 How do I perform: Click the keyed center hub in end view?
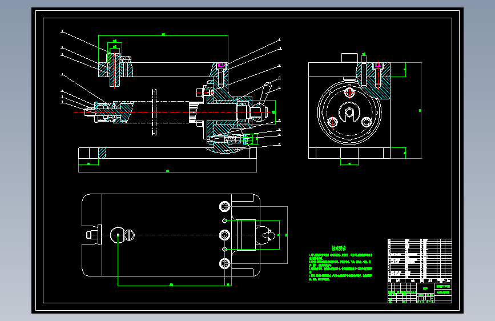pos(349,112)
